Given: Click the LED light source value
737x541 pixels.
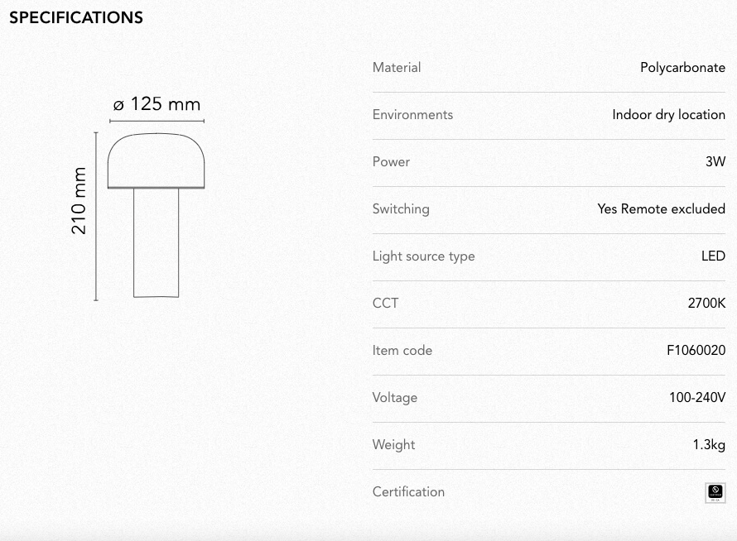Looking at the screenshot, I should point(713,256).
